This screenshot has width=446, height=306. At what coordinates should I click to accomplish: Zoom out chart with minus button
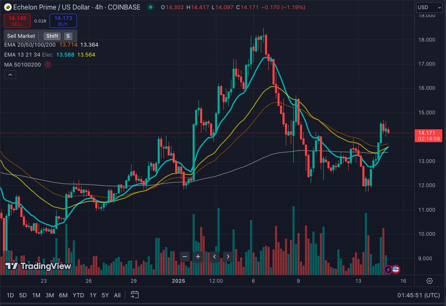point(185,257)
